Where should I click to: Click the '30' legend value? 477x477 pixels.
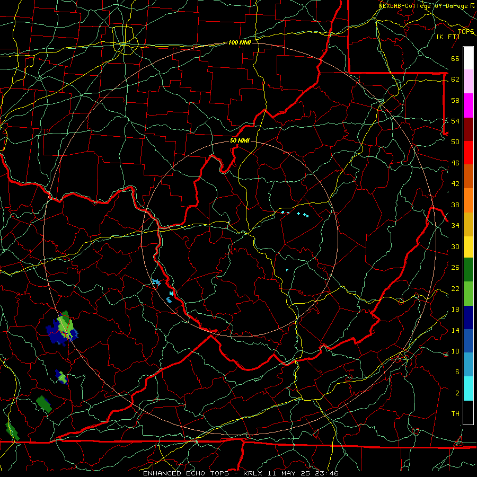pos(455,246)
